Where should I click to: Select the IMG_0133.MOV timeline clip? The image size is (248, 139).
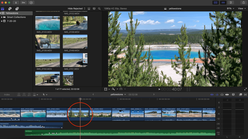pyautogui.click(x=33, y=114)
